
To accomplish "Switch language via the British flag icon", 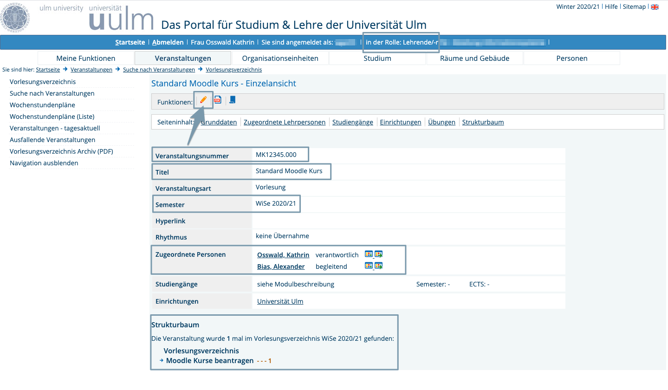I will (x=655, y=7).
